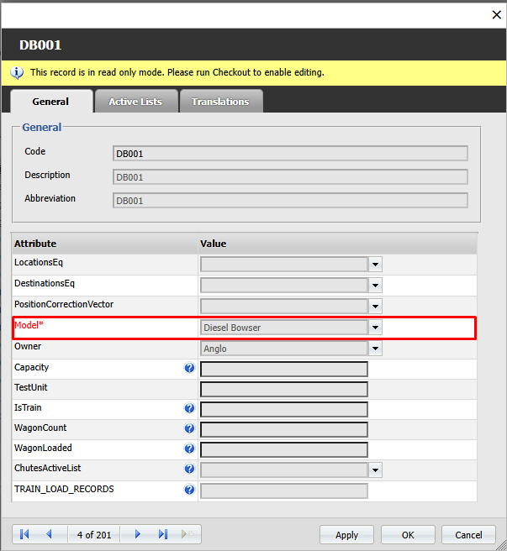Open help for ChutesActiveList attribute

189,470
